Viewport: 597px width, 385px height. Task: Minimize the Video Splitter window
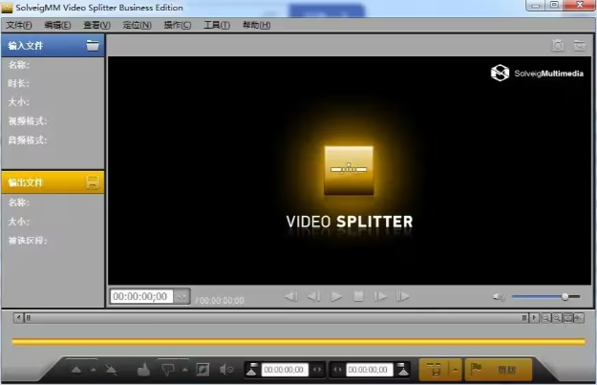[536, 6]
